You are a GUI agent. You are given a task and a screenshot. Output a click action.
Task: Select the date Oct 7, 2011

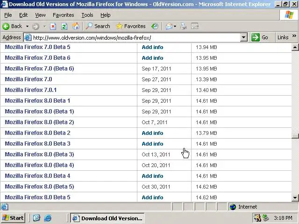click(155, 122)
